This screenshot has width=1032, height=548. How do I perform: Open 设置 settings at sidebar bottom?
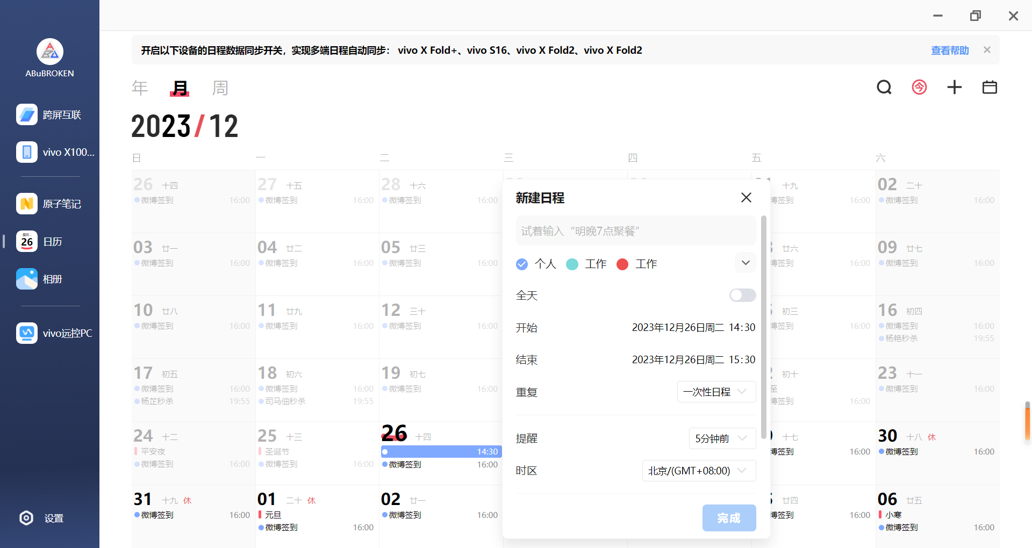(42, 518)
